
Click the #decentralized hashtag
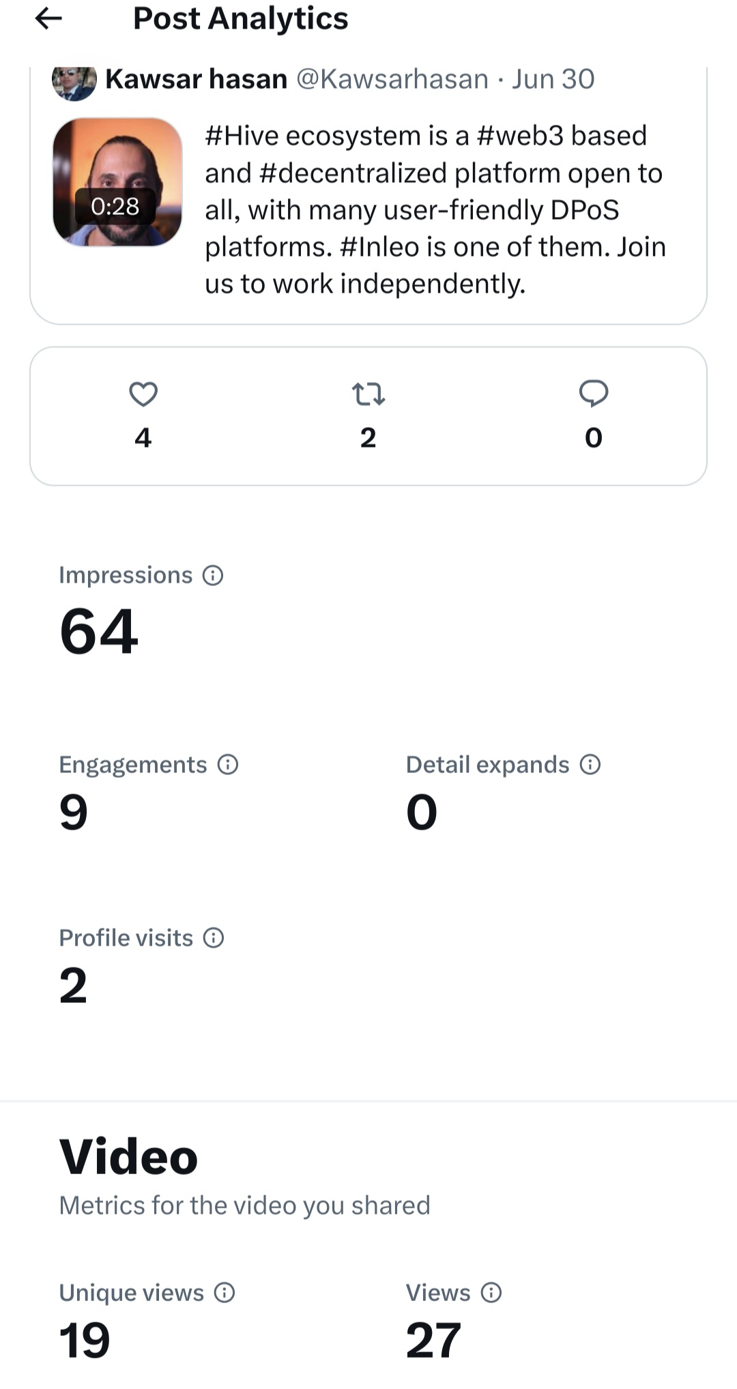click(353, 173)
